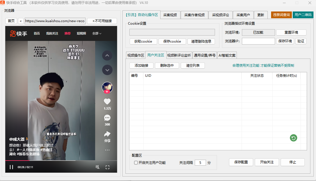Enable the 开启关注用户功能 checkbox
Image resolution: width=316 pixels, height=181 pixels.
(x=136, y=163)
